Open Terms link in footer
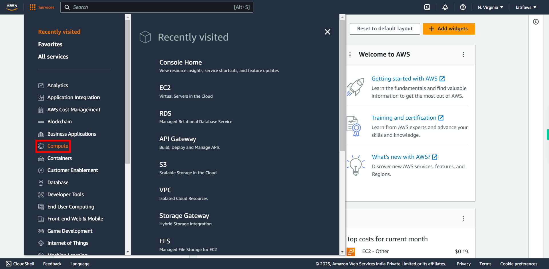 [485, 264]
